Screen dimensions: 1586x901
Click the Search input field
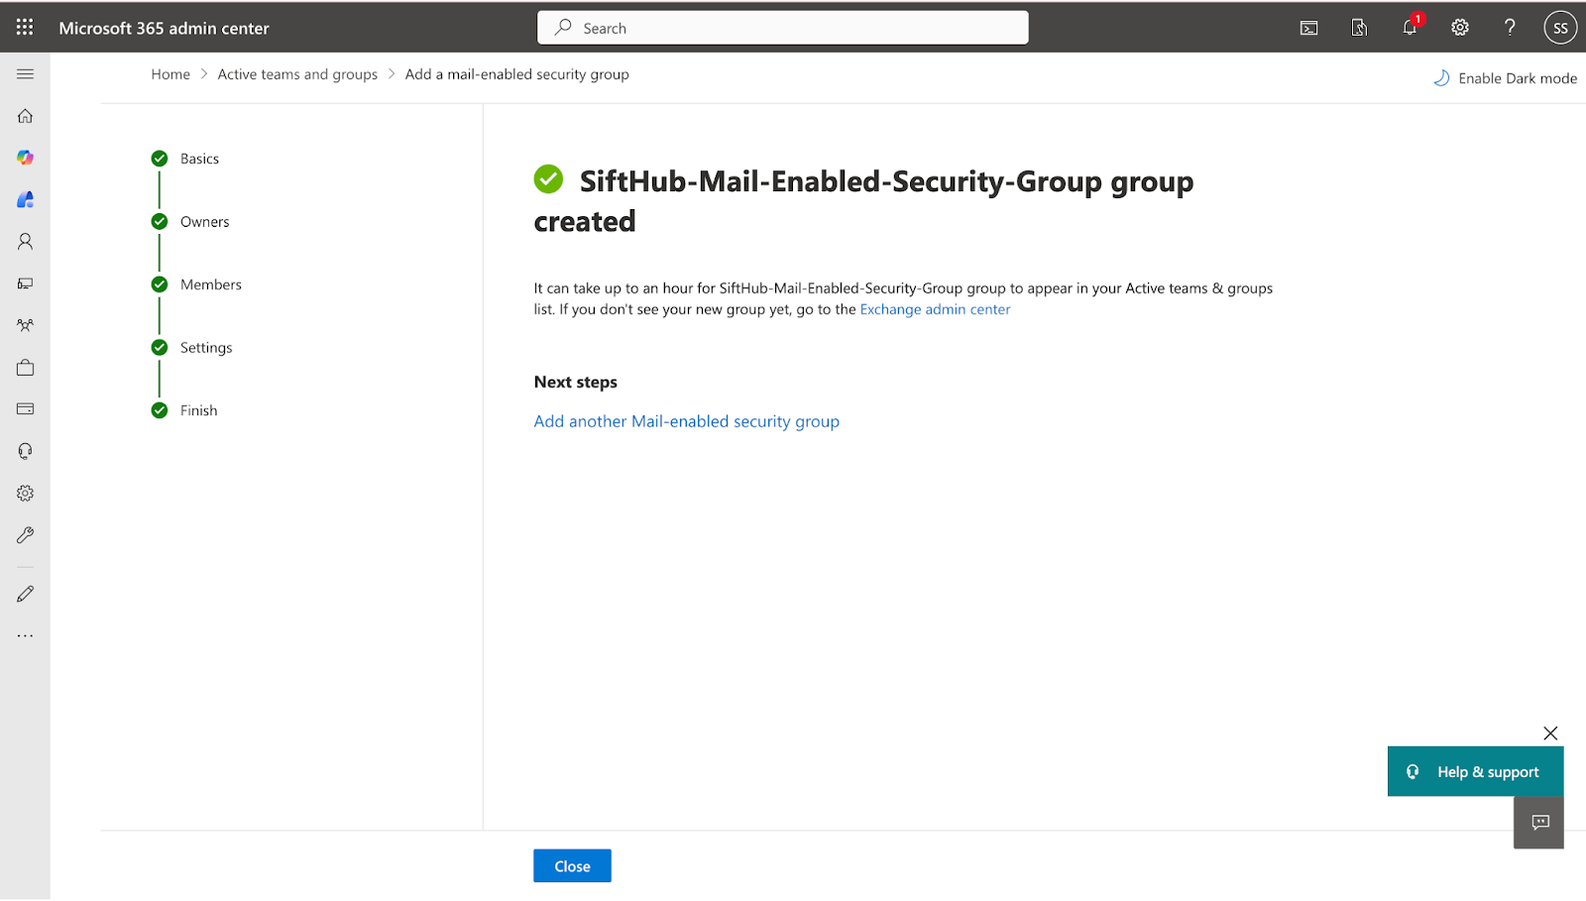(783, 28)
